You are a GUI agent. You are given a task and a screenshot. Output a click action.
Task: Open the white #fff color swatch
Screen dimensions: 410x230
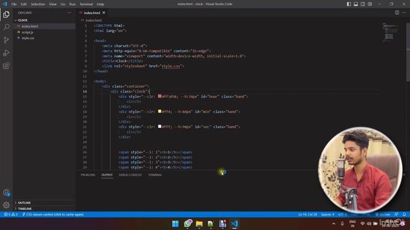(x=160, y=126)
